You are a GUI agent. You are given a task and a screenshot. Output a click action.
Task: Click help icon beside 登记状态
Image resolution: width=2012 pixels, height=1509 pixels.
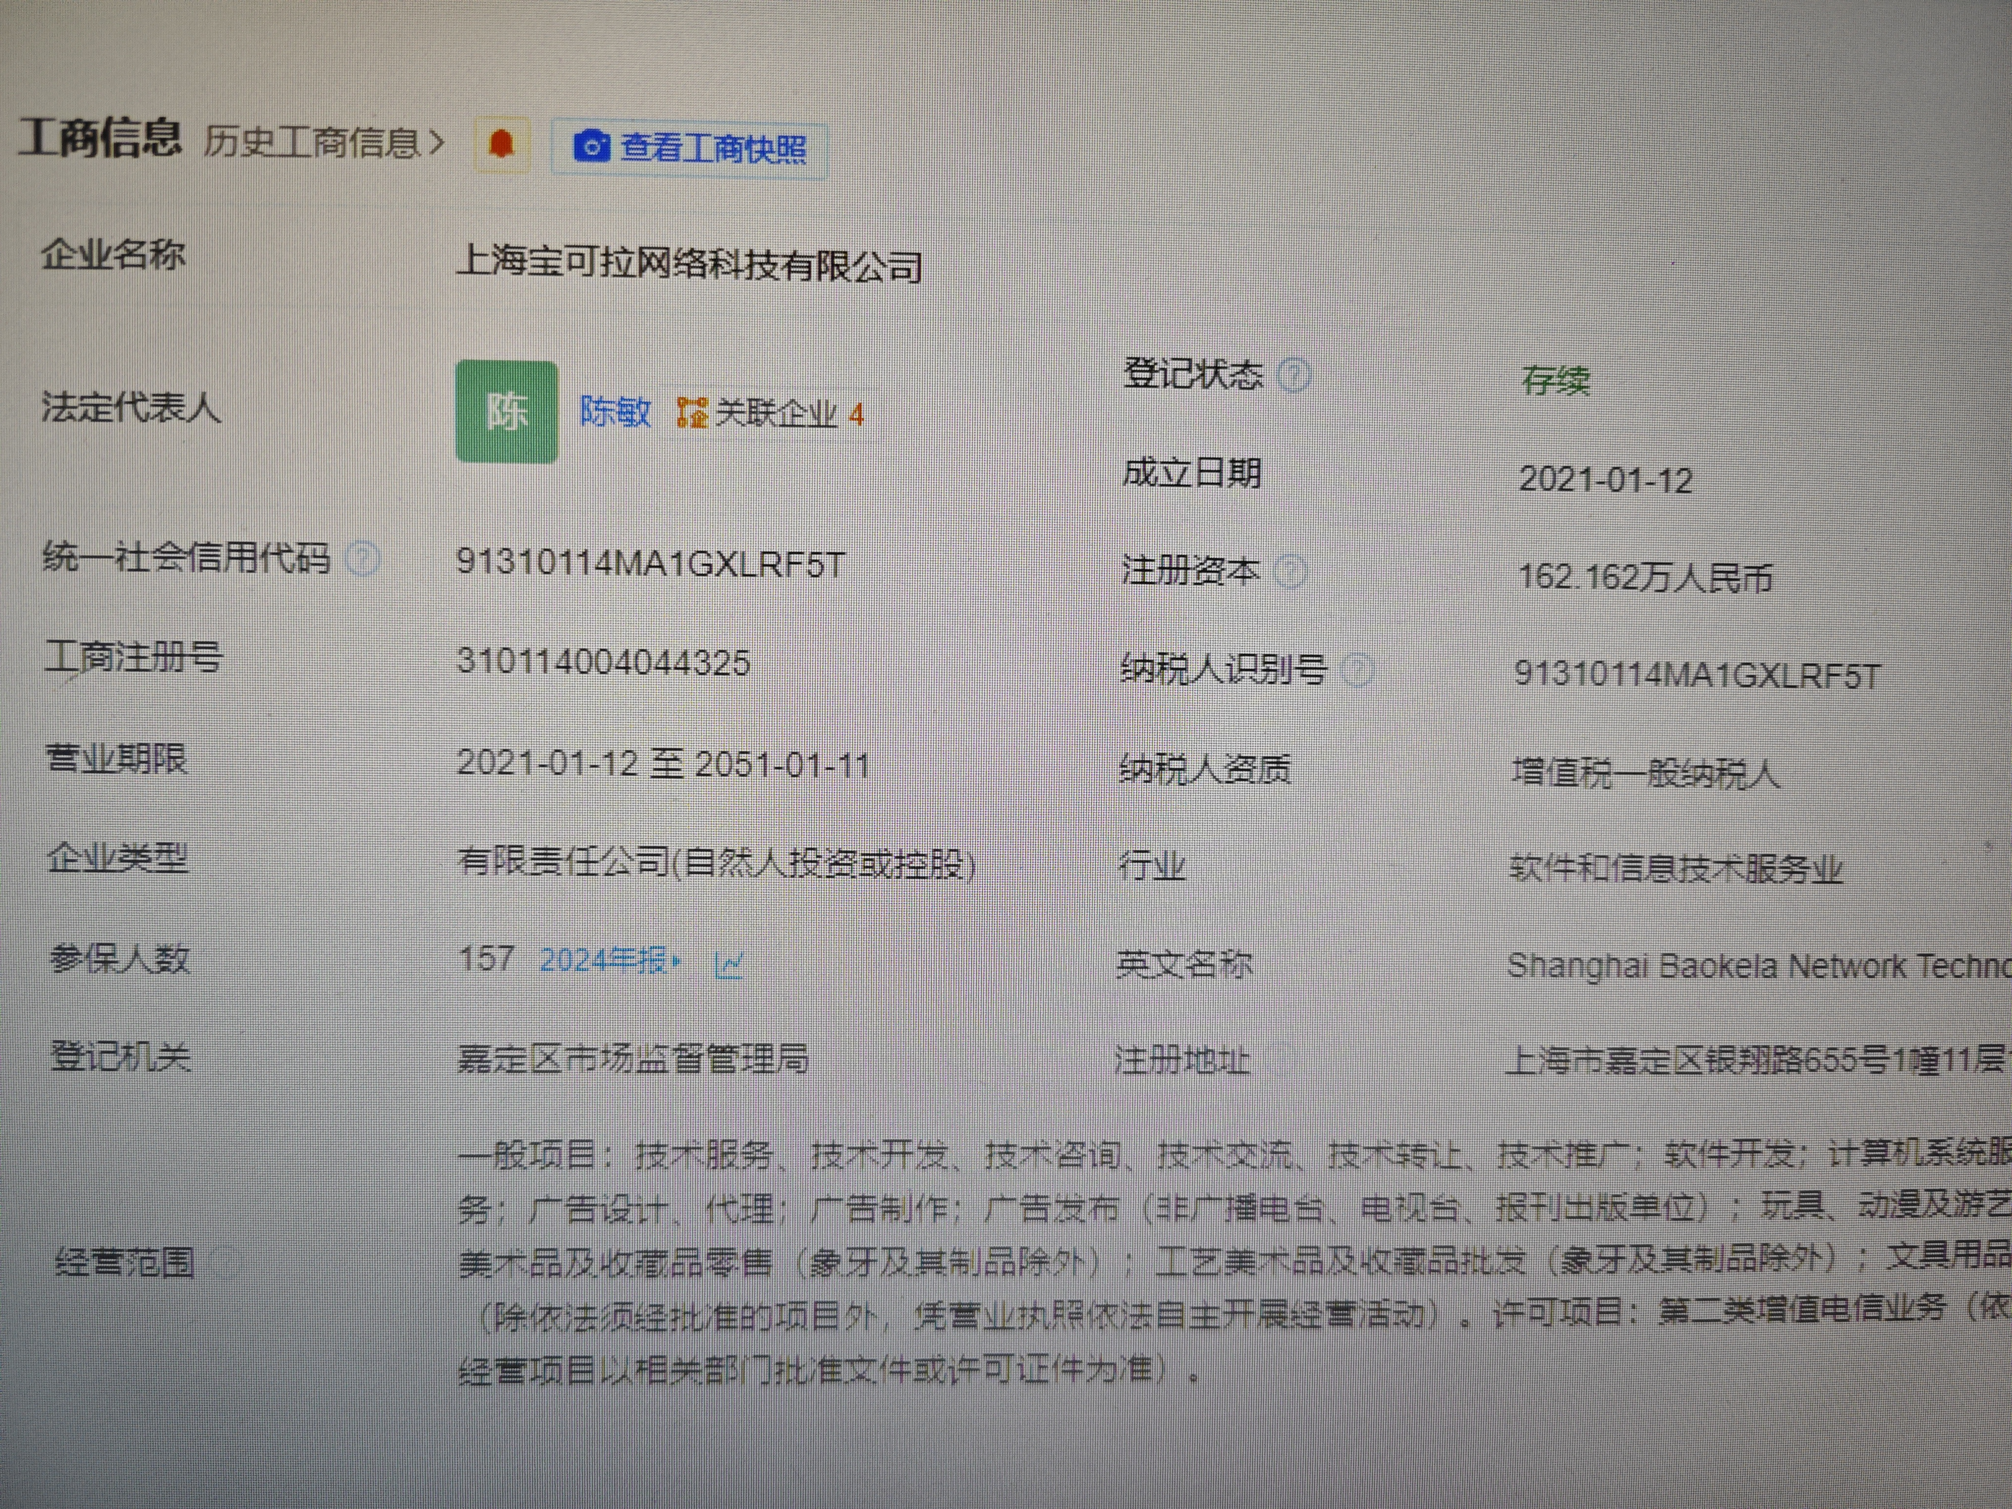(x=1294, y=375)
